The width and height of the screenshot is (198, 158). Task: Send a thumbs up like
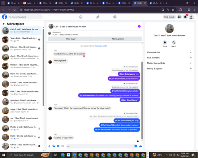(141, 146)
